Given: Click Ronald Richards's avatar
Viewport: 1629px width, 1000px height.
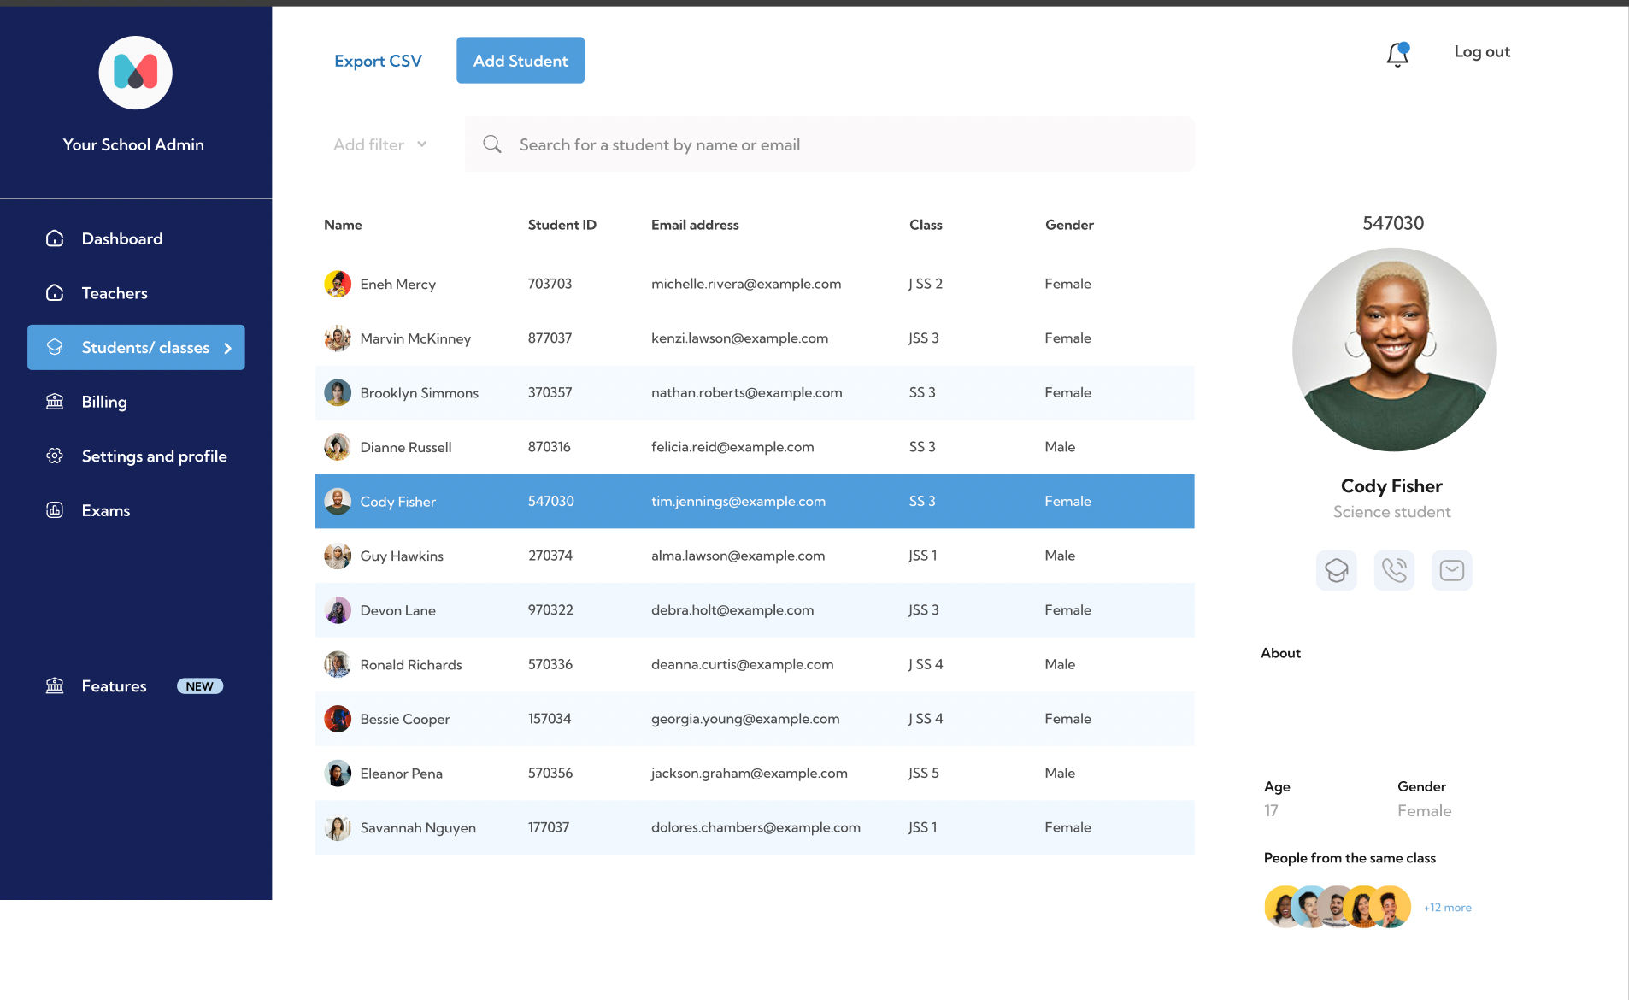Looking at the screenshot, I should pos(338,664).
